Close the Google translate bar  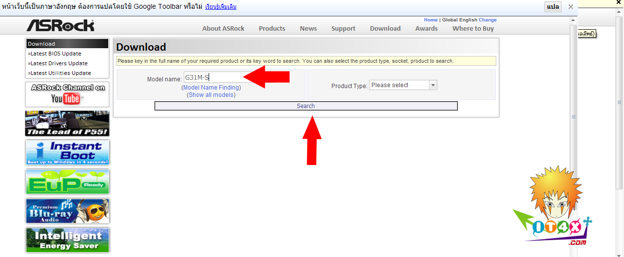(570, 7)
